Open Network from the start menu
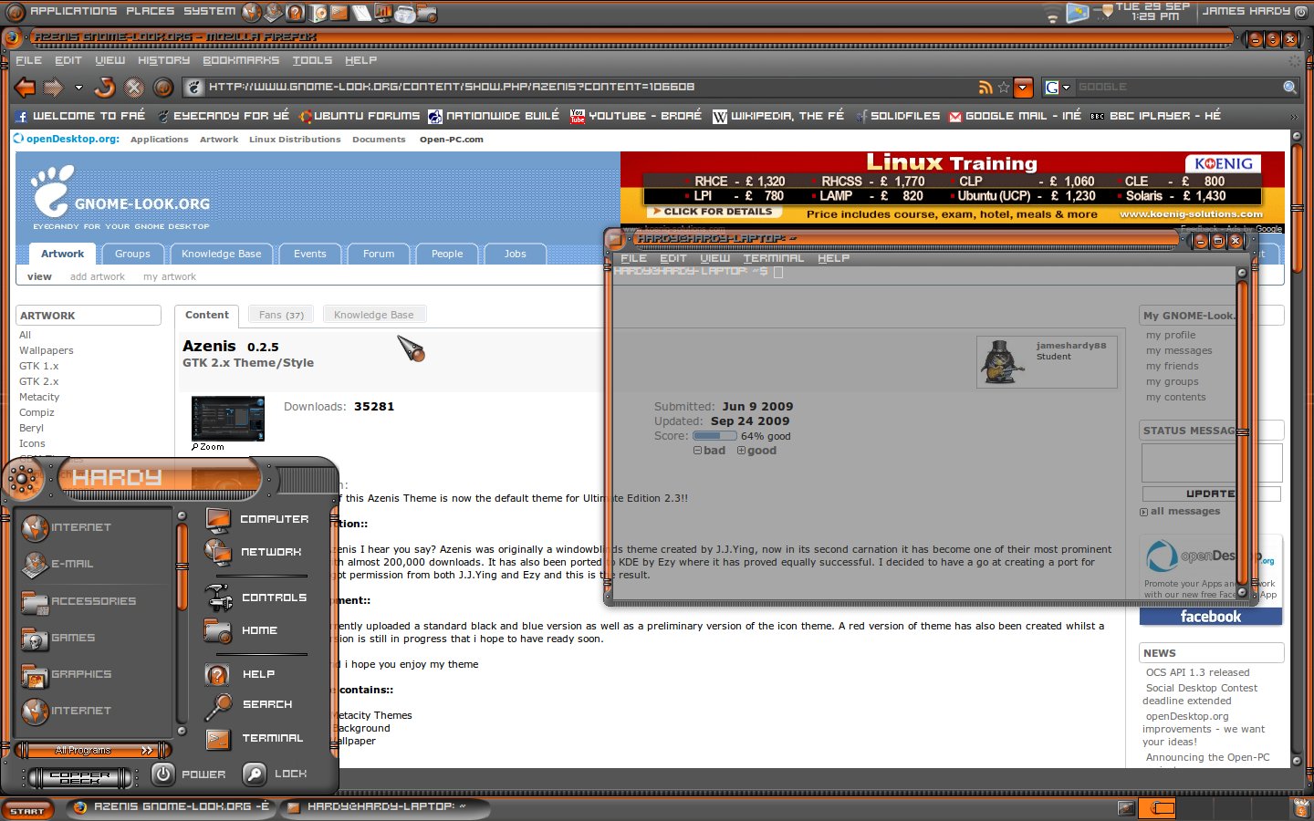The width and height of the screenshot is (1314, 821). pyautogui.click(x=255, y=552)
